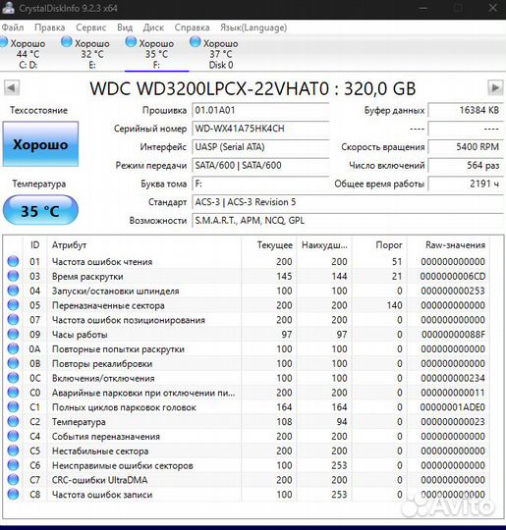
Task: Click the blue Хорошо health status button
Action: 40,144
